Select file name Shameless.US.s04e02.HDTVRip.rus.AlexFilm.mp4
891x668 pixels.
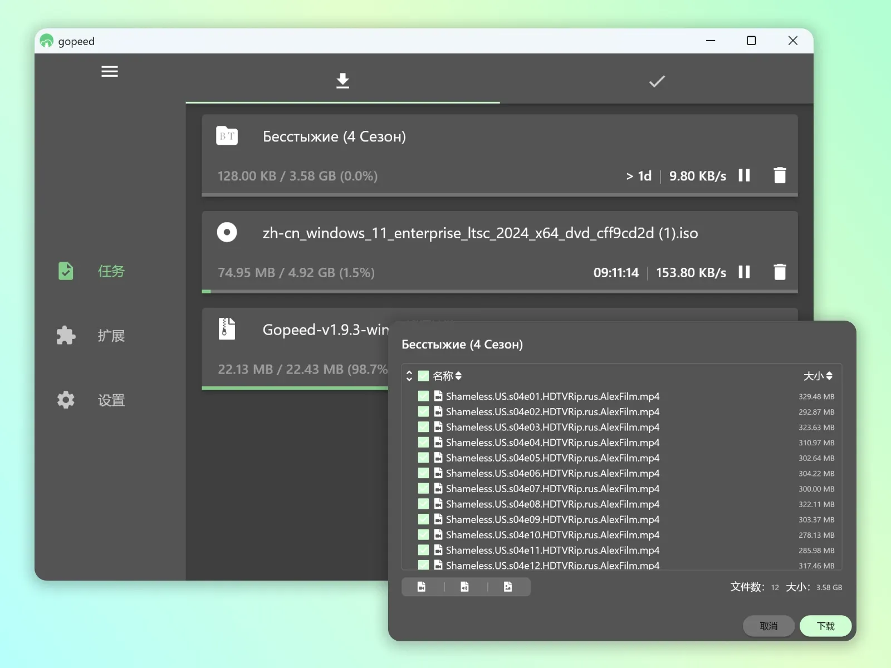(x=552, y=411)
